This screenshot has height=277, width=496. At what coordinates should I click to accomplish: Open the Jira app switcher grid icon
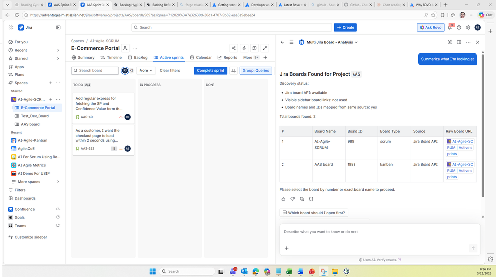[11, 27]
